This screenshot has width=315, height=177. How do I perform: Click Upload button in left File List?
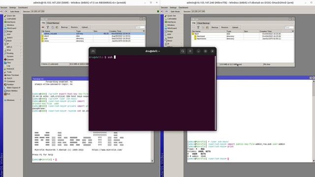click(x=85, y=27)
